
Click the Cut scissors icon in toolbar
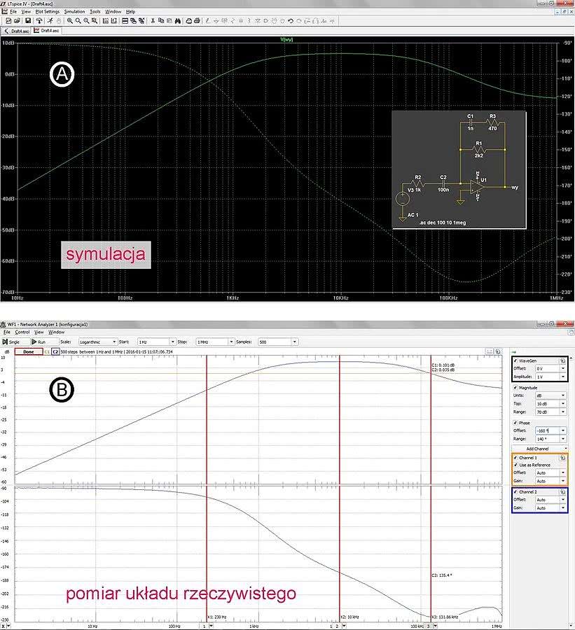point(153,21)
